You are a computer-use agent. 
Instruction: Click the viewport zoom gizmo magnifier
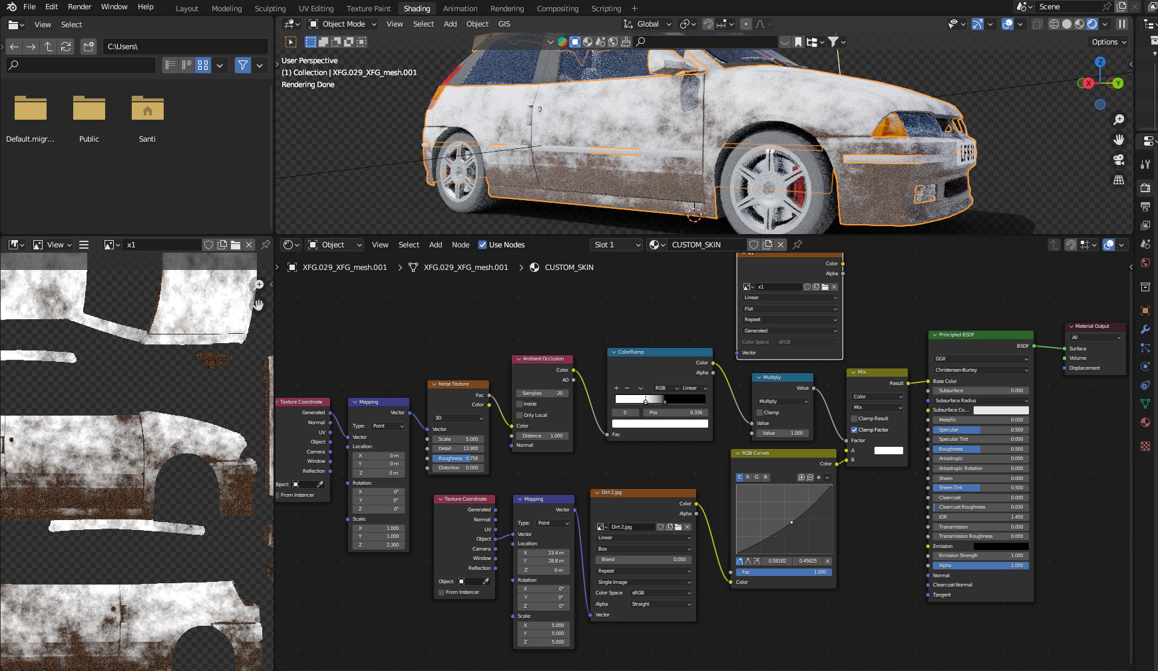click(1119, 120)
